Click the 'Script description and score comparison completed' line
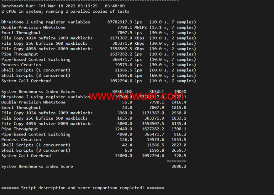The image size is (274, 195). click(82, 188)
